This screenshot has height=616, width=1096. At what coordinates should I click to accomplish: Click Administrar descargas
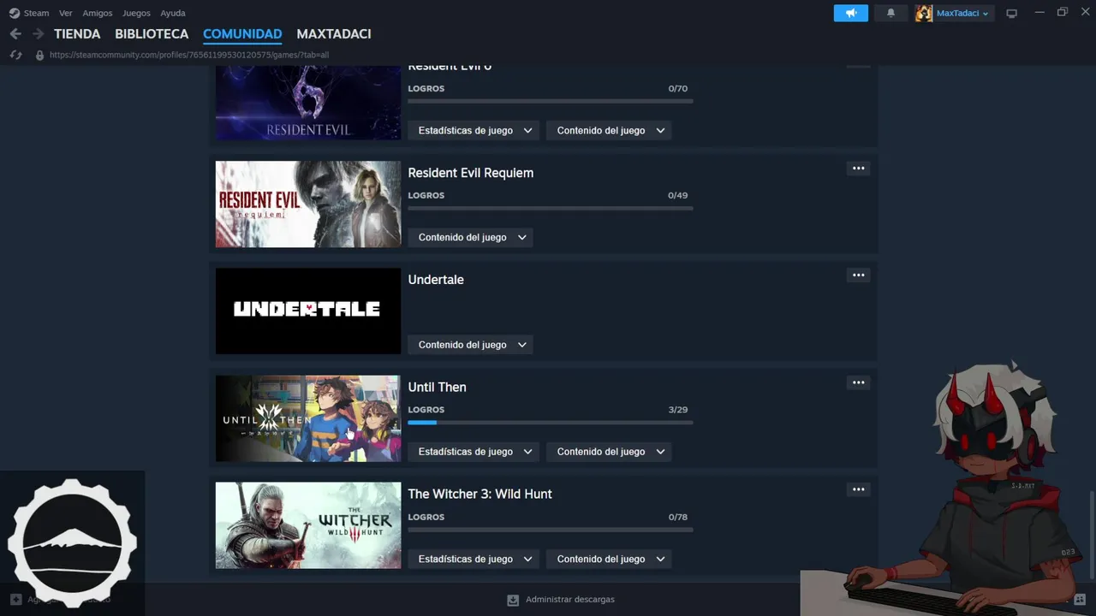pos(570,600)
